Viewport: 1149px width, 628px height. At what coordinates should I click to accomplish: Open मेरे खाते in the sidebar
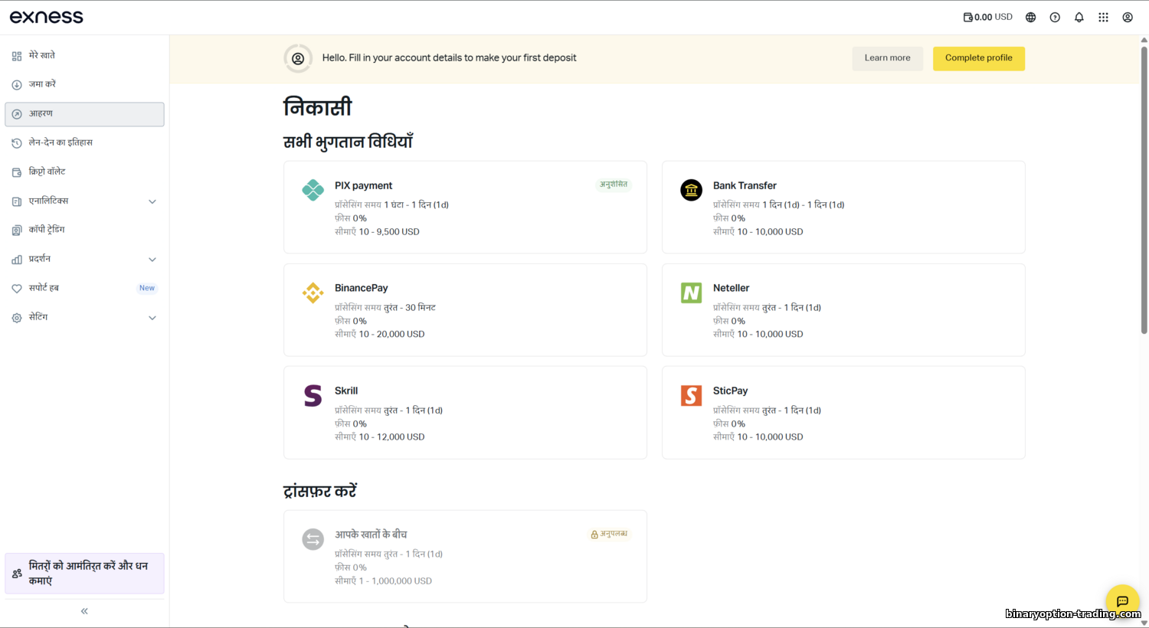pos(42,55)
